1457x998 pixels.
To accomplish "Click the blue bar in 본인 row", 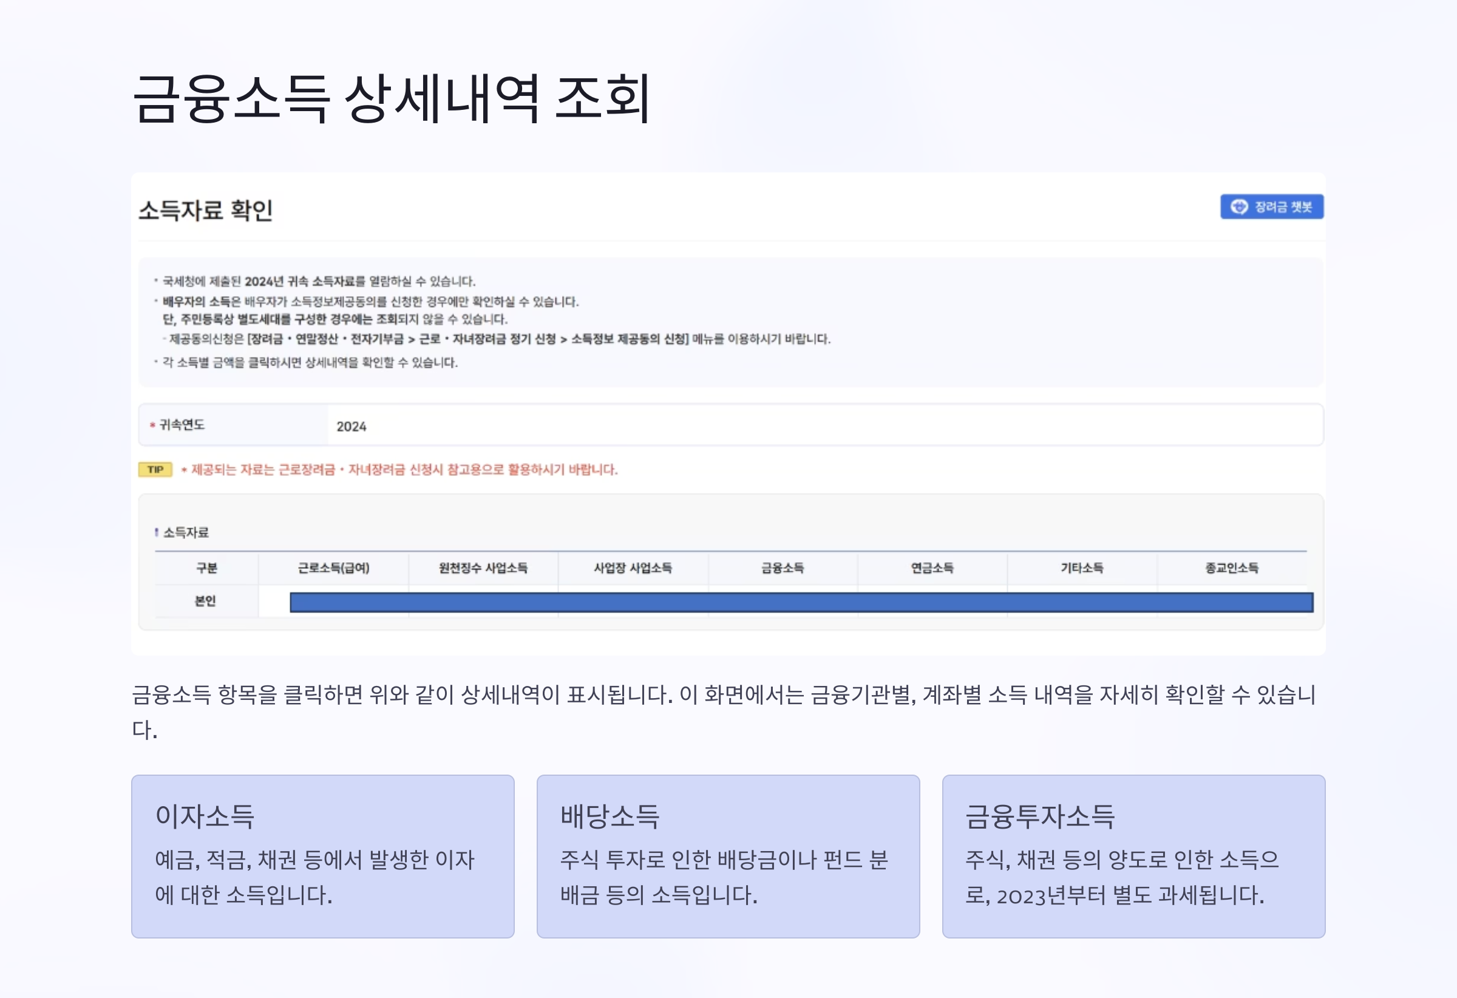I will point(801,602).
